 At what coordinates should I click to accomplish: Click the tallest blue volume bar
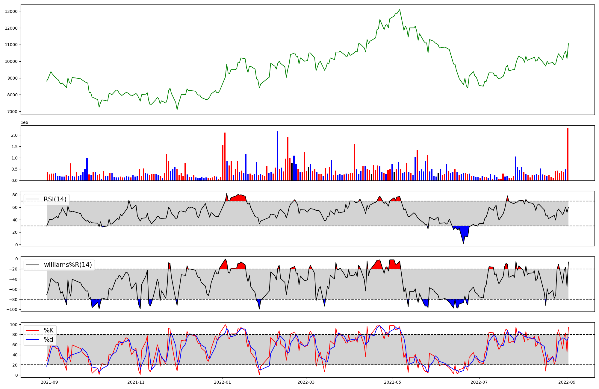point(277,156)
